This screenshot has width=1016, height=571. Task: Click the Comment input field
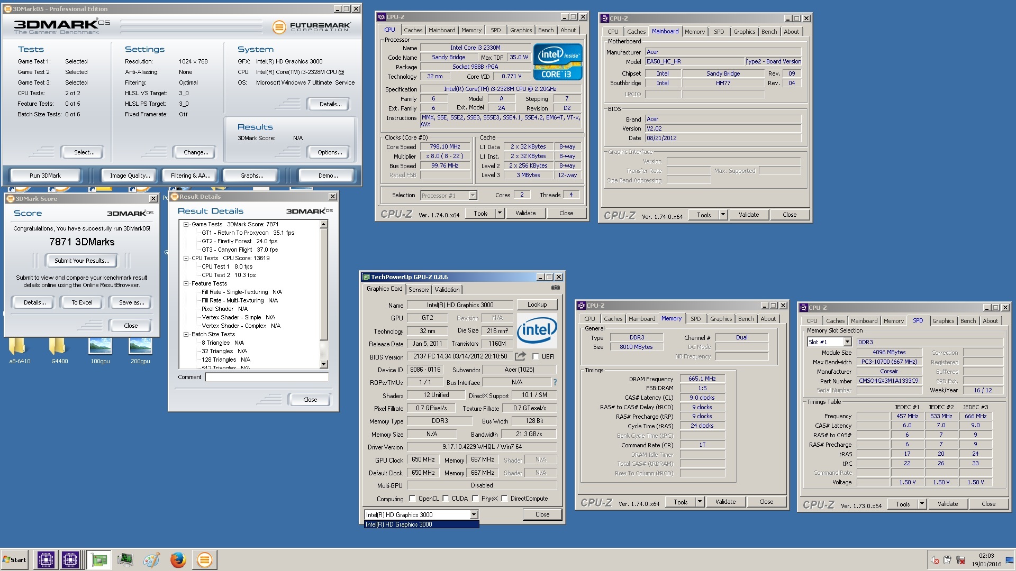pyautogui.click(x=267, y=377)
